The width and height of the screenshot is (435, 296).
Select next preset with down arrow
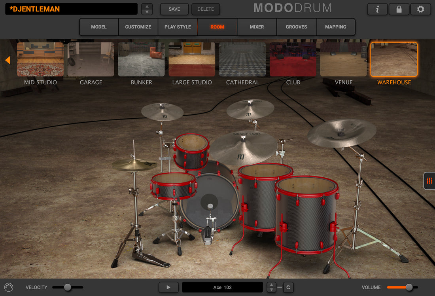(147, 12)
